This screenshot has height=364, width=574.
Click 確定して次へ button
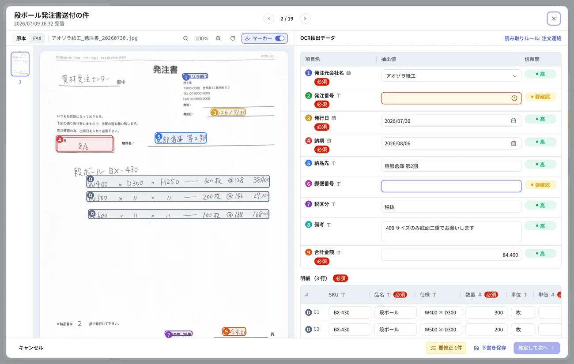536,348
